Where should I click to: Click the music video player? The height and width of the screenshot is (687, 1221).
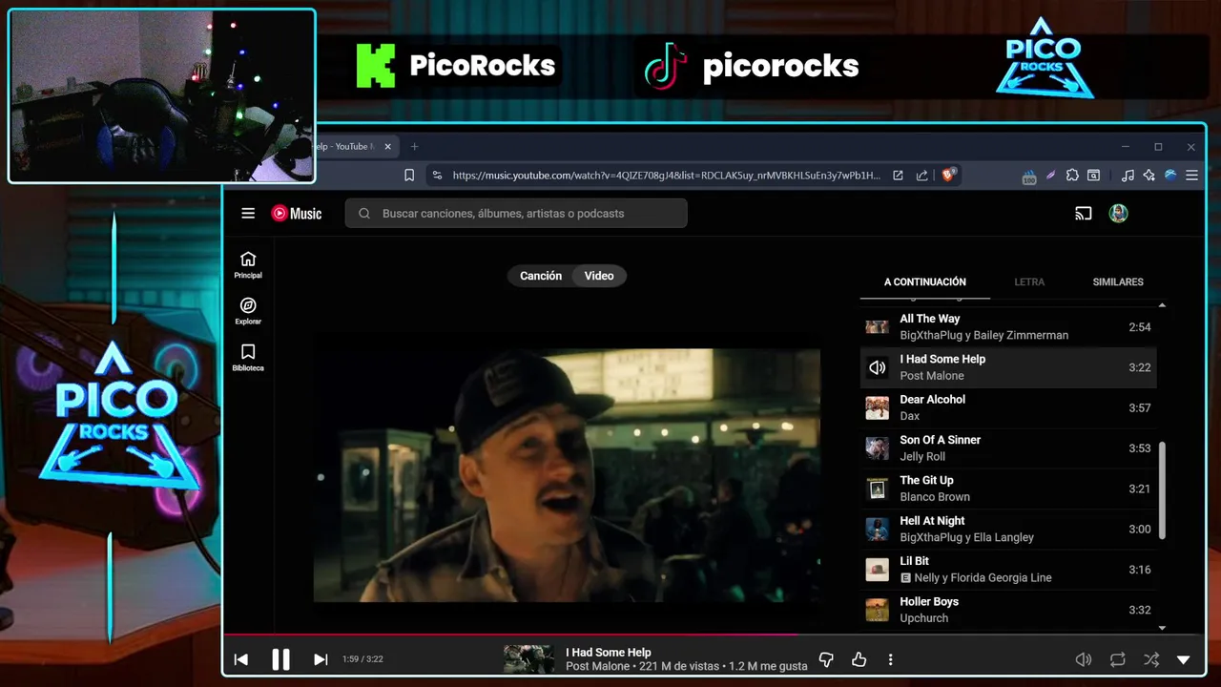coord(567,475)
